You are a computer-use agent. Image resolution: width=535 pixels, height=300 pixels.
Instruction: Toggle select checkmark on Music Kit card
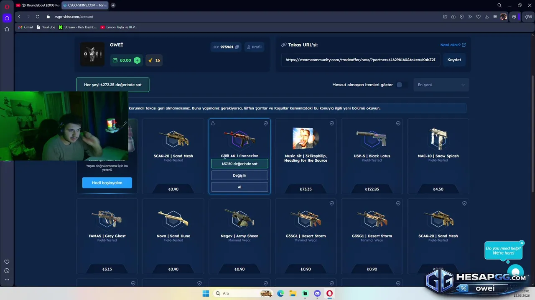tap(332, 123)
